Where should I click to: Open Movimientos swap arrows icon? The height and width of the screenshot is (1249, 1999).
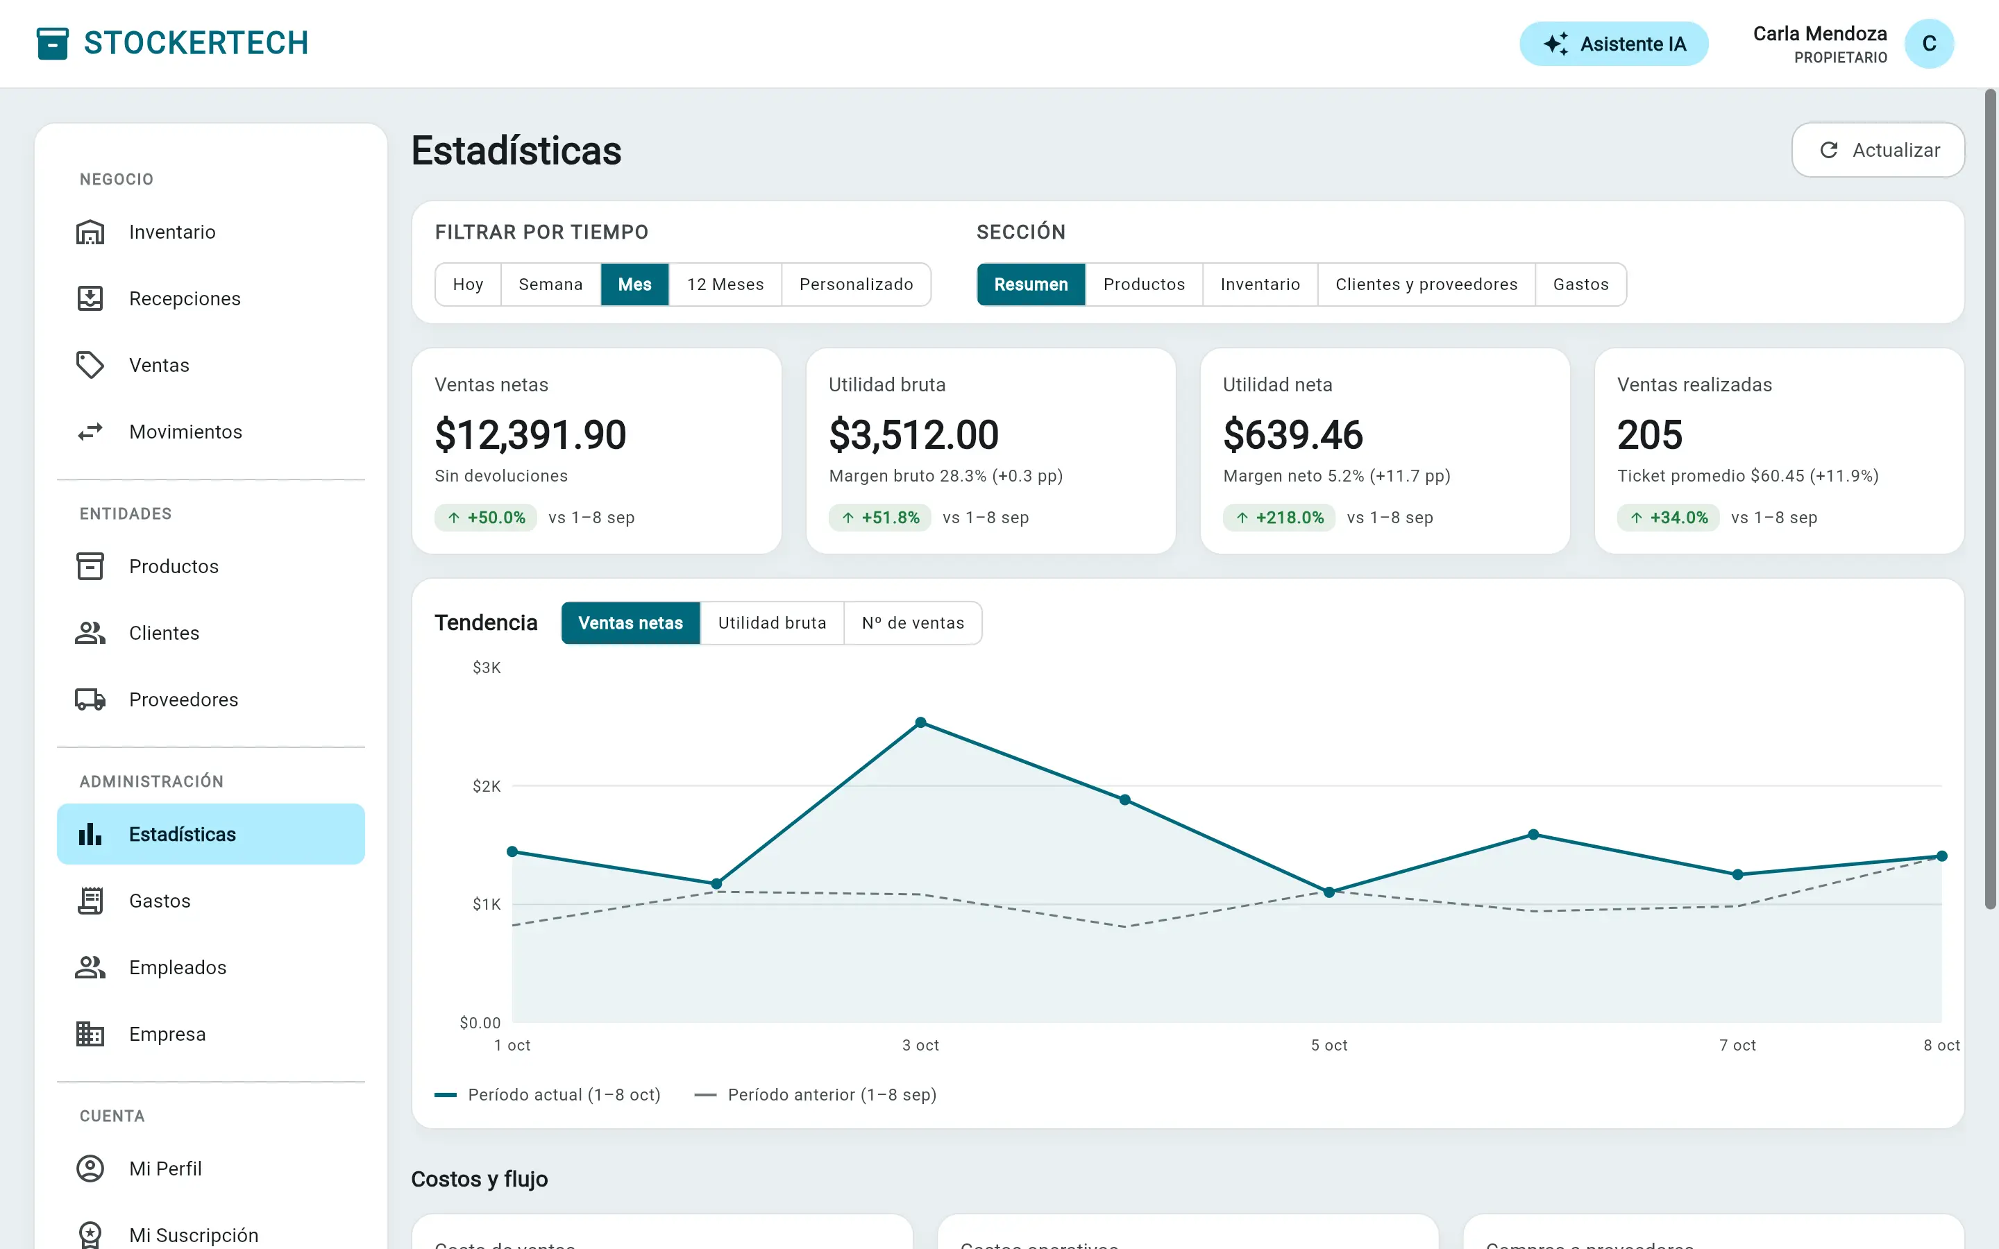[x=90, y=431]
